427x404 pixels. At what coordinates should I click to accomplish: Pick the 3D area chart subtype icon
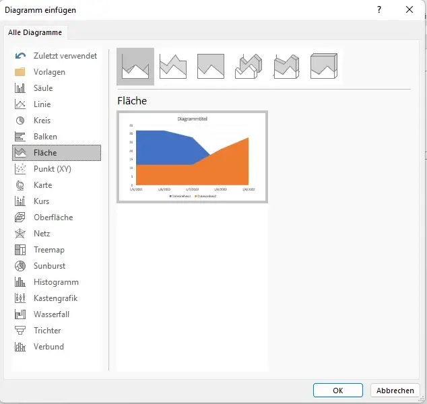[x=249, y=66]
